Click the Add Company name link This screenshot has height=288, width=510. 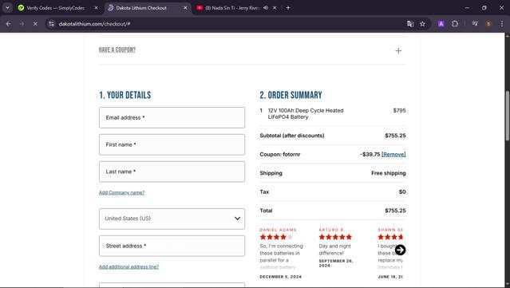click(x=121, y=192)
